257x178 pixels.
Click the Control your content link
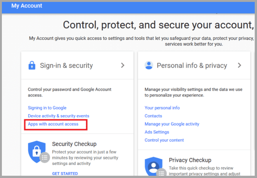pyautogui.click(x=164, y=140)
